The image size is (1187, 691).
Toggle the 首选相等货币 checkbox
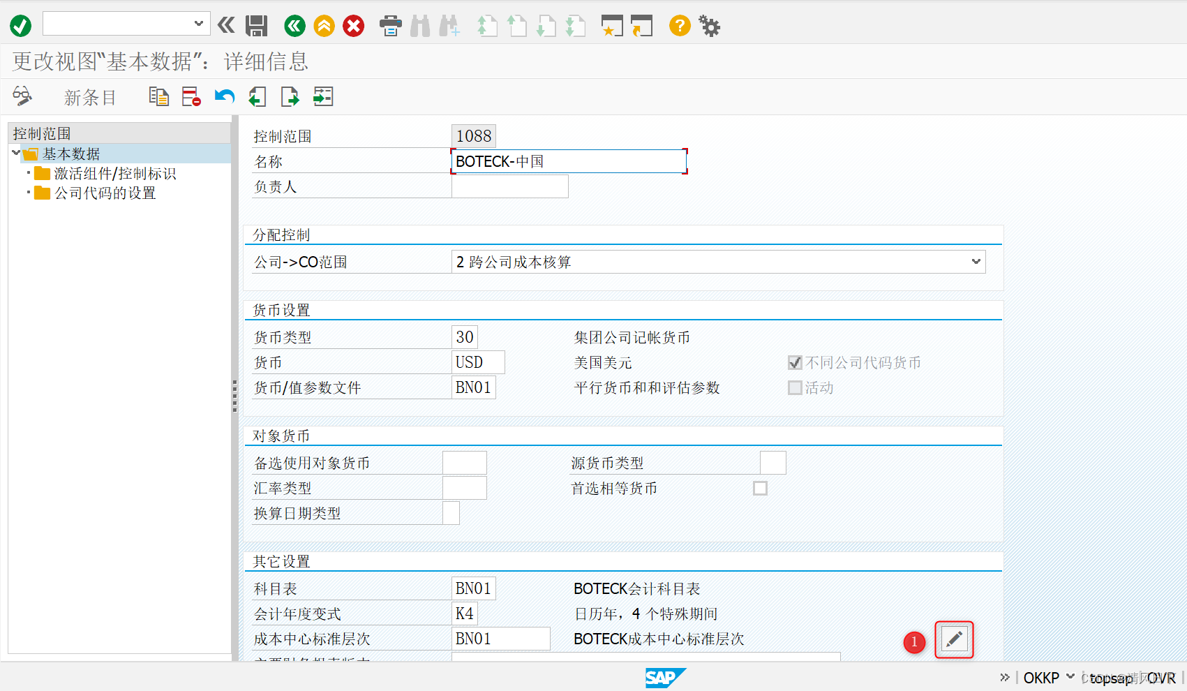[x=761, y=488]
